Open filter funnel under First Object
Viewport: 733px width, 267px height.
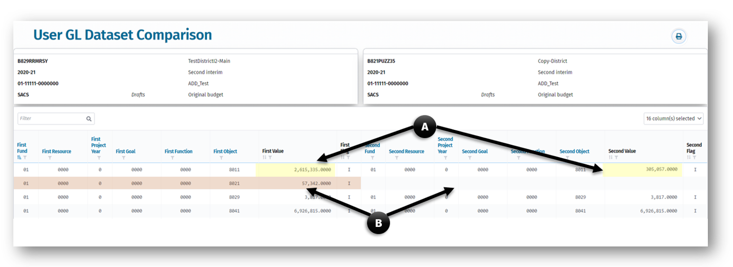pos(221,158)
